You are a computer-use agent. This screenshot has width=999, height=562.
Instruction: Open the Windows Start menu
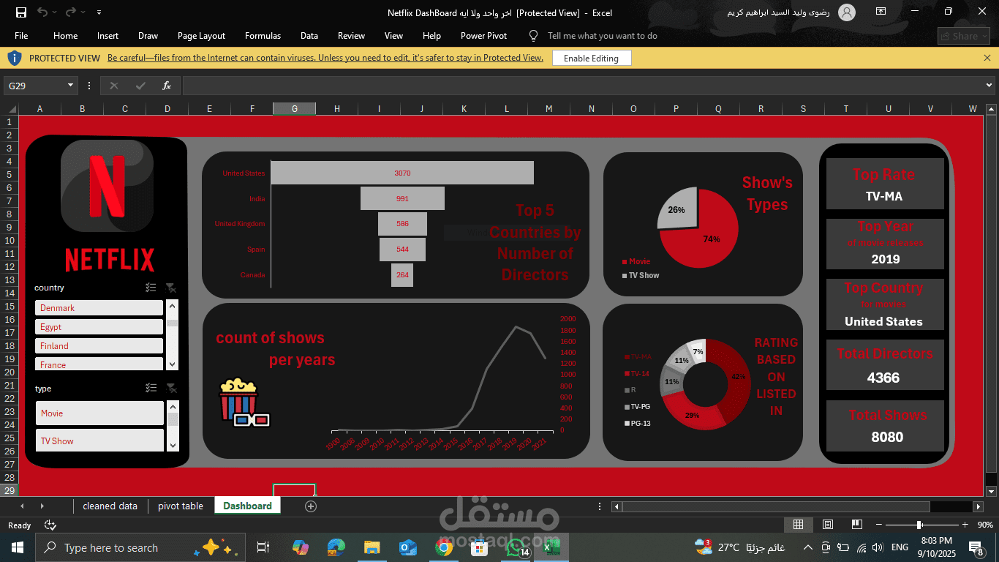[17, 547]
